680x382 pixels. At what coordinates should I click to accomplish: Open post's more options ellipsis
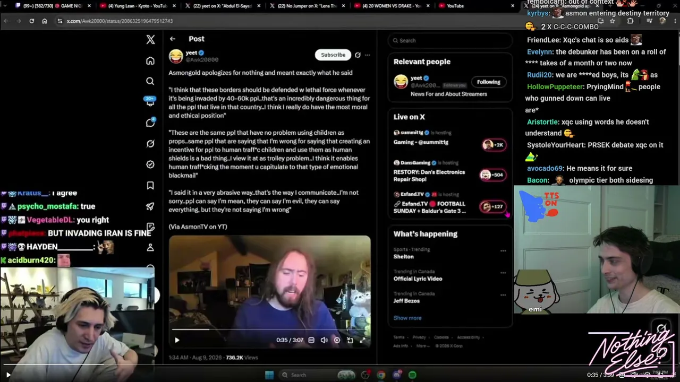click(x=367, y=55)
